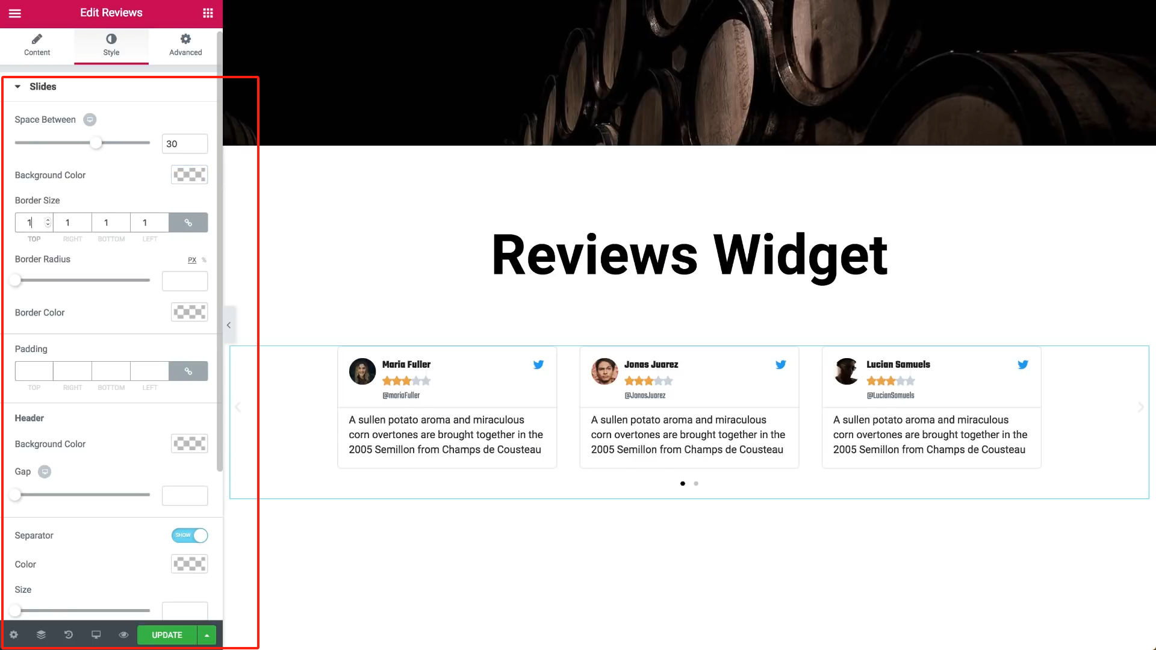Open responsive mode desktop icon
The height and width of the screenshot is (650, 1156).
pyautogui.click(x=96, y=635)
